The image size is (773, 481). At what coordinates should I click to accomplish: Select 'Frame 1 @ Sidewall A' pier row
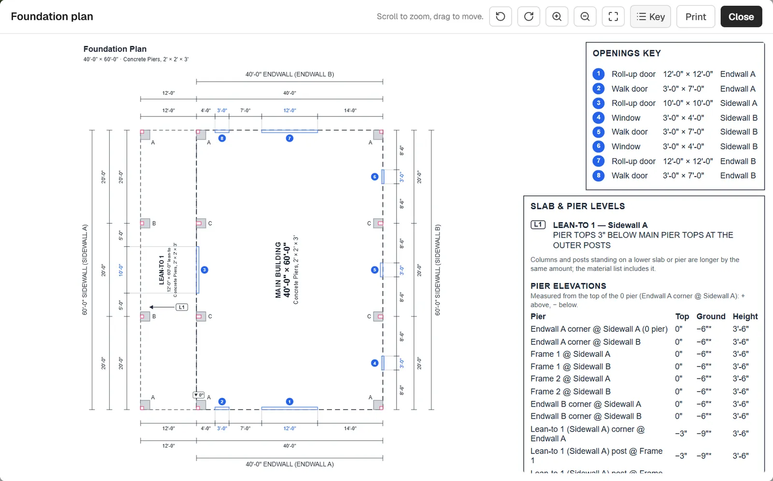coord(644,354)
